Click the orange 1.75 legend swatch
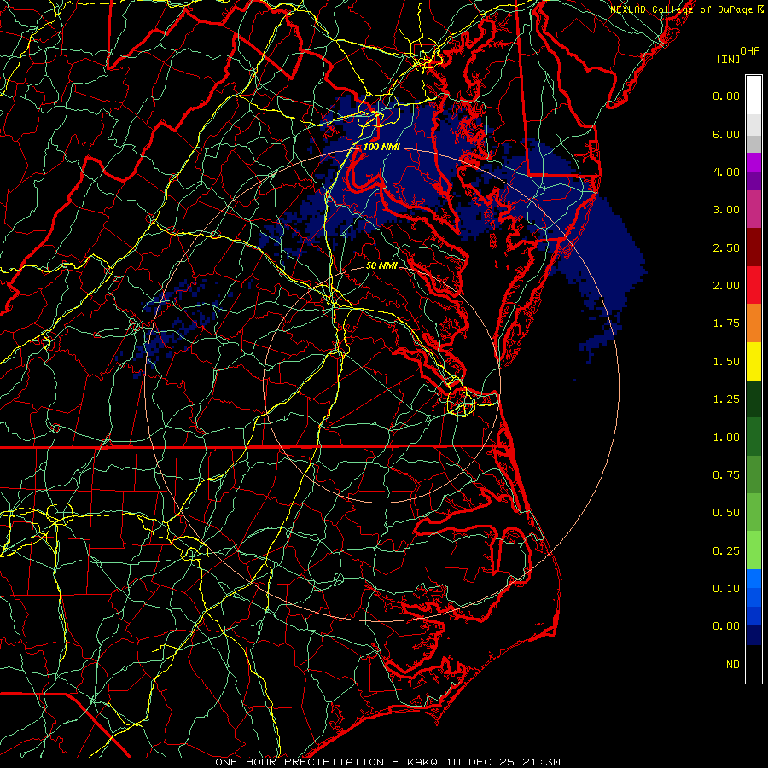The width and height of the screenshot is (768, 768). pyautogui.click(x=753, y=323)
